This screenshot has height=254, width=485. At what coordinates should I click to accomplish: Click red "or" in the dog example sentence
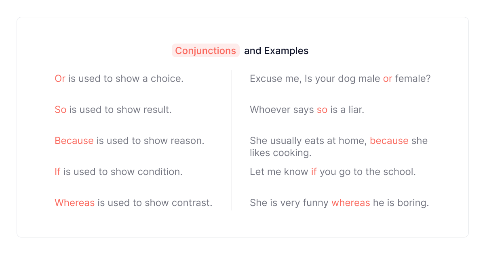tap(388, 79)
